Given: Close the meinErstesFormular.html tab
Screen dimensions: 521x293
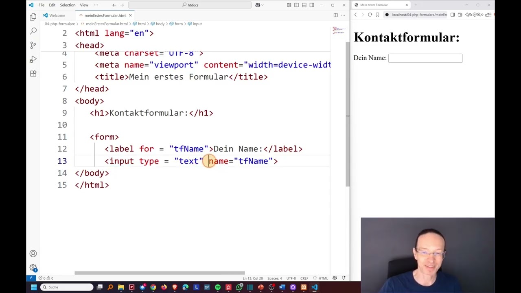Looking at the screenshot, I should (130, 15).
